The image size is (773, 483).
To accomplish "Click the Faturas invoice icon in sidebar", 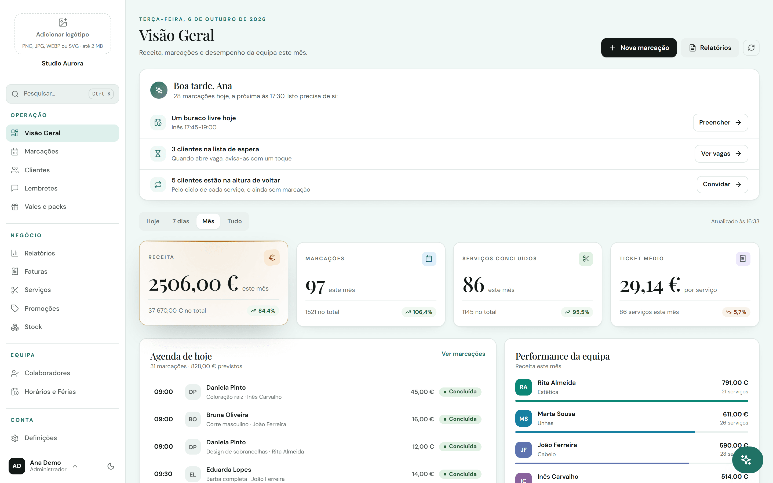I will tap(15, 272).
